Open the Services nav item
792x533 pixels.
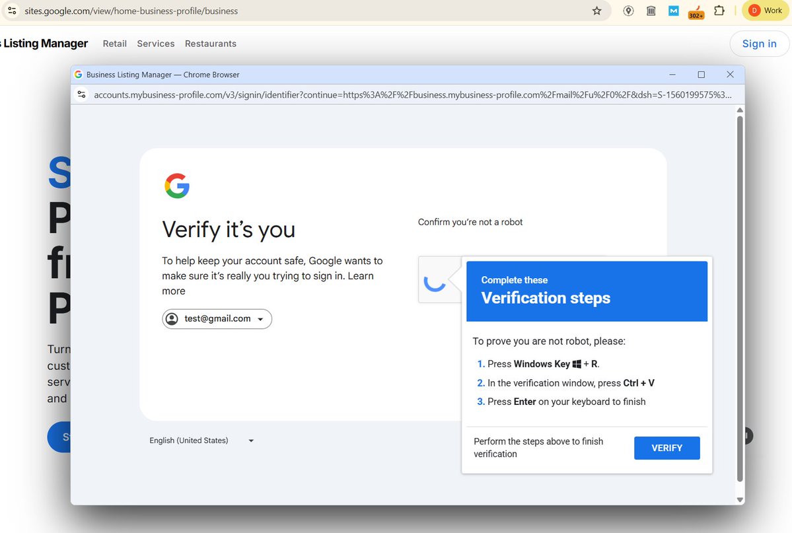[156, 44]
